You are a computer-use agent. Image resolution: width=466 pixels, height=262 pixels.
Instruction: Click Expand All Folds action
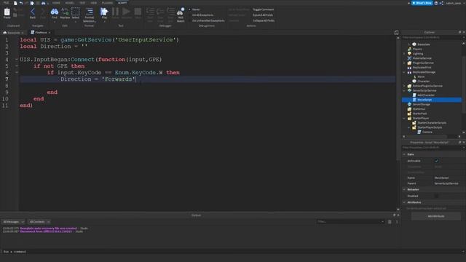coord(263,15)
